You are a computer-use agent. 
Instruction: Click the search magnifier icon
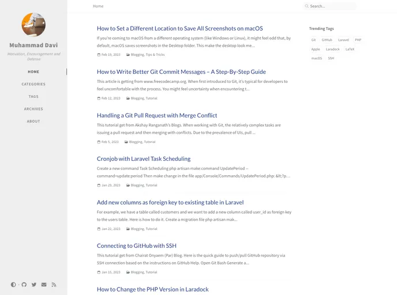pos(307,6)
